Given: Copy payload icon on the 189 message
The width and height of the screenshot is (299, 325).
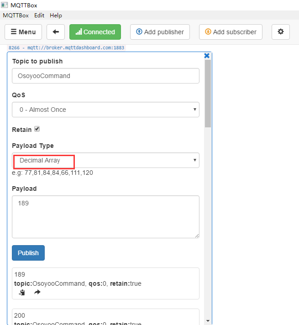Looking at the screenshot, I should (x=22, y=292).
